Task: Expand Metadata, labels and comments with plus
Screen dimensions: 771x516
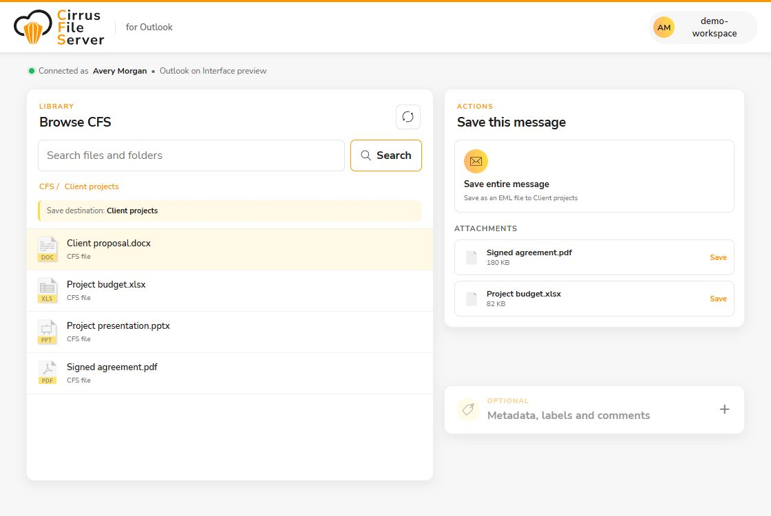Action: pos(724,409)
